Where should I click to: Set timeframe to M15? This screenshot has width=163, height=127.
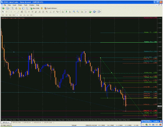pyautogui.click(x=10, y=15)
